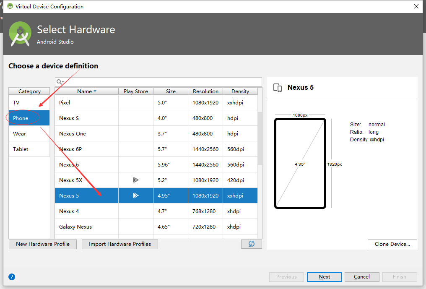426x289 pixels.
Task: Select the Nexus S device row
Action: click(156, 118)
